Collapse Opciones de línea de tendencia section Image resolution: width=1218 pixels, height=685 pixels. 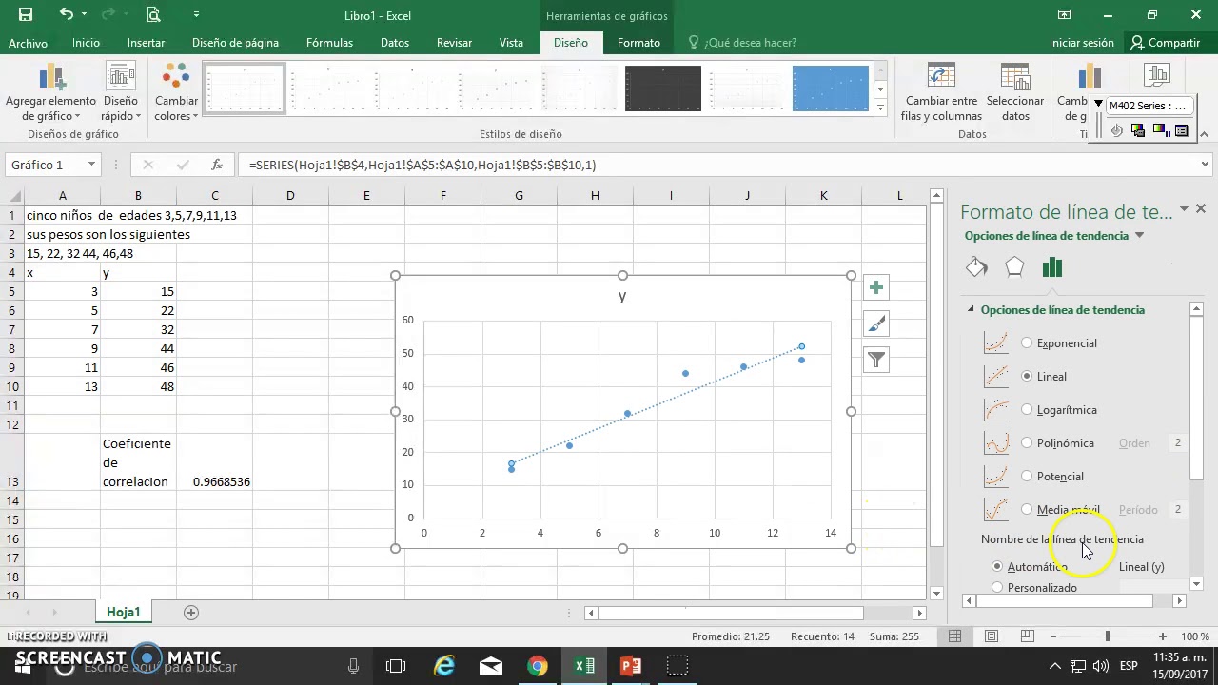pos(971,309)
